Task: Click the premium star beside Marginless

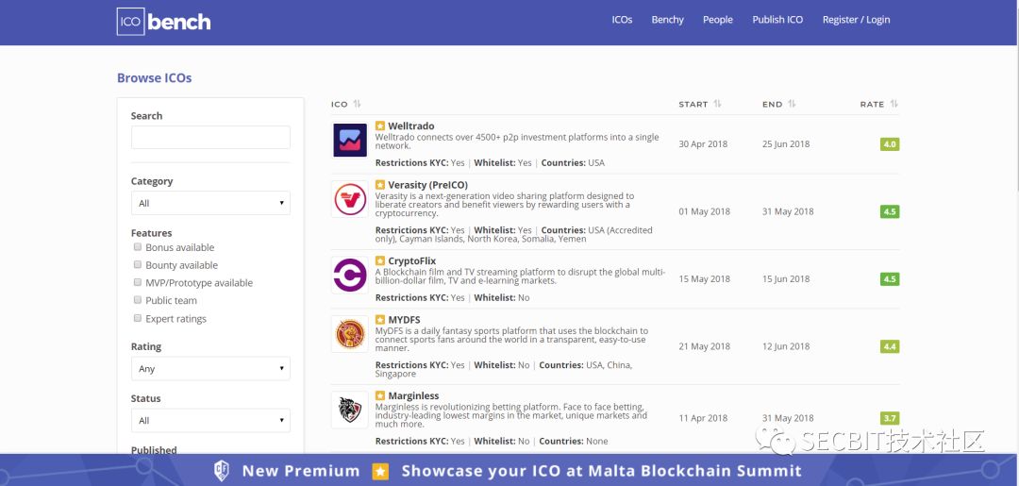Action: (380, 395)
